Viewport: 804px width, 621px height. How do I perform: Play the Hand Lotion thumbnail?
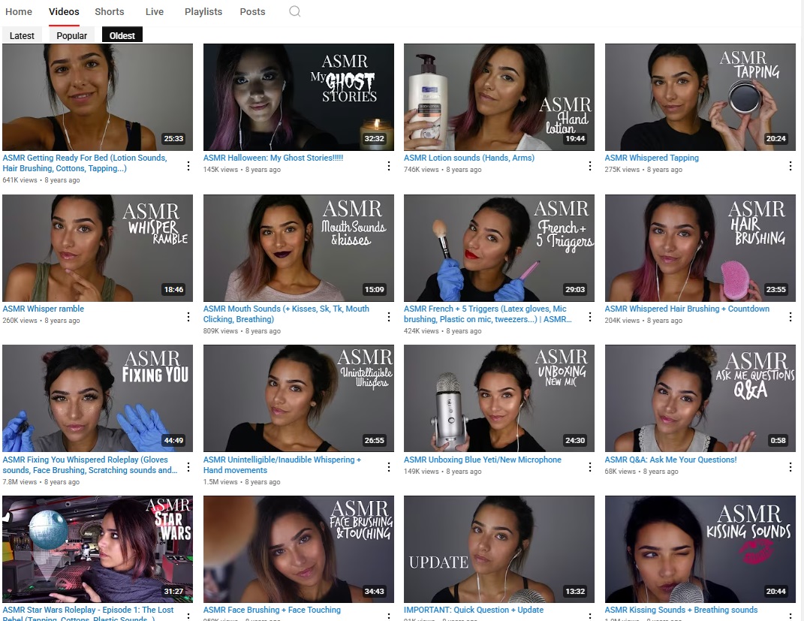[x=499, y=97]
